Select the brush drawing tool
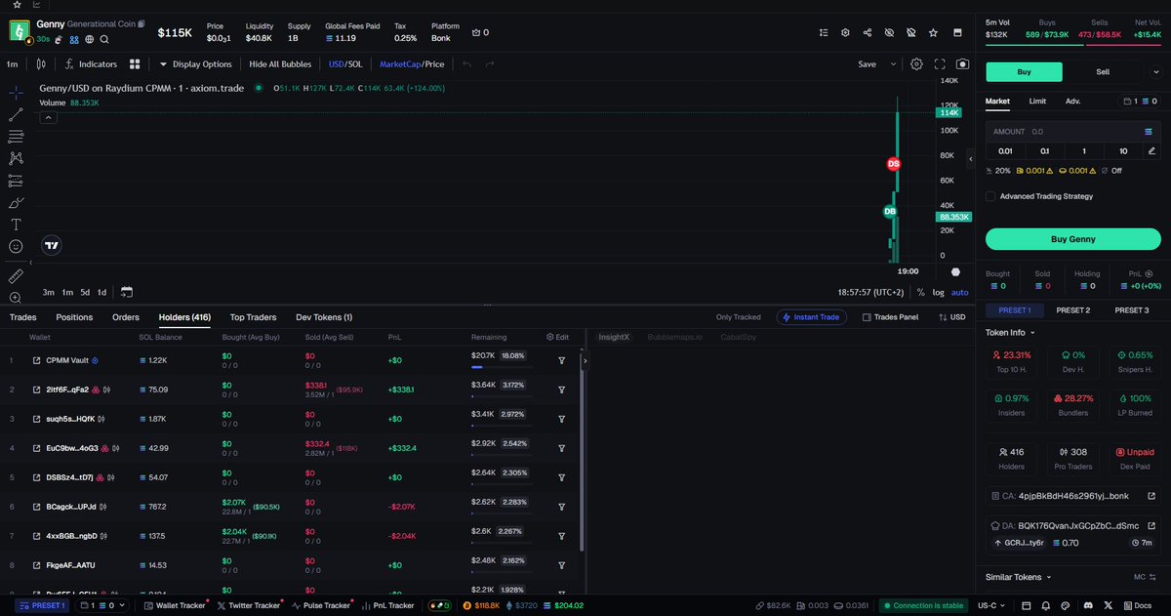The height and width of the screenshot is (616, 1171). (x=16, y=203)
